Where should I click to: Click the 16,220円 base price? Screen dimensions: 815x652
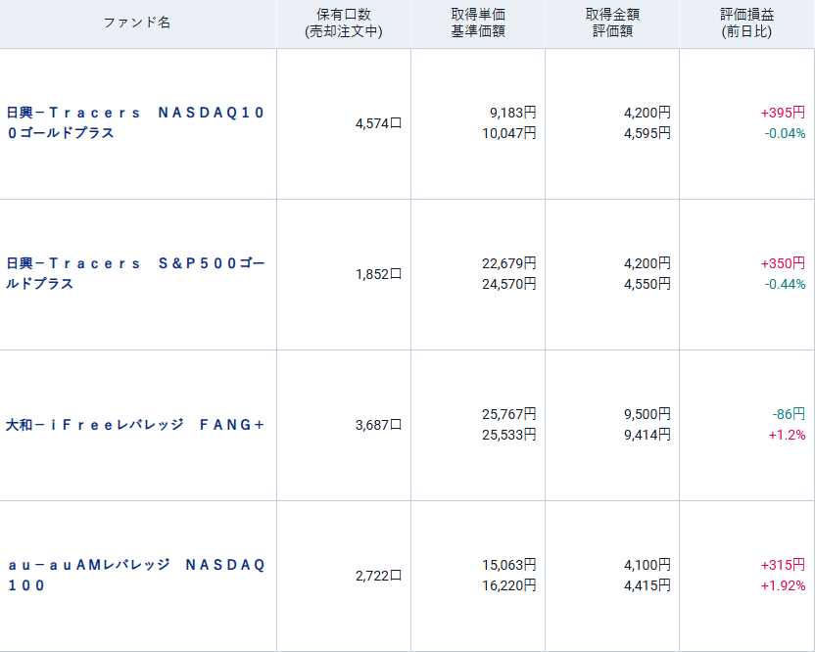508,585
